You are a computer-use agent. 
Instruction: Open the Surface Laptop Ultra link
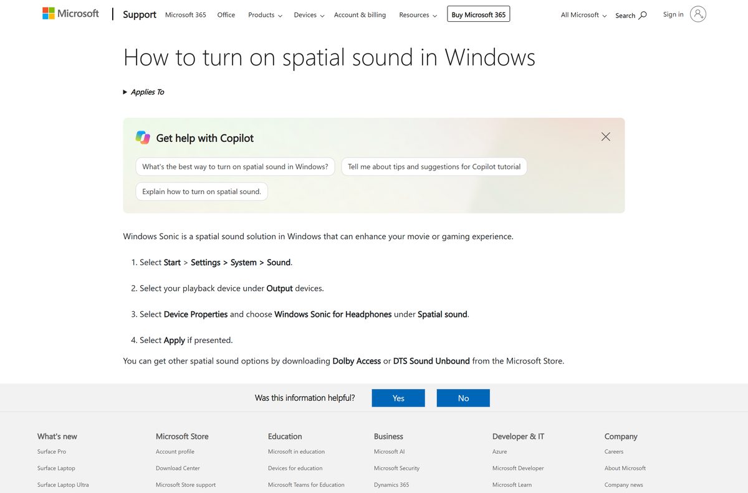click(x=63, y=485)
